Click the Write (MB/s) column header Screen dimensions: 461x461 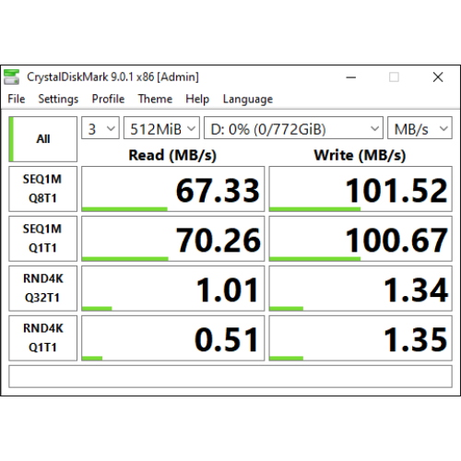click(x=360, y=155)
